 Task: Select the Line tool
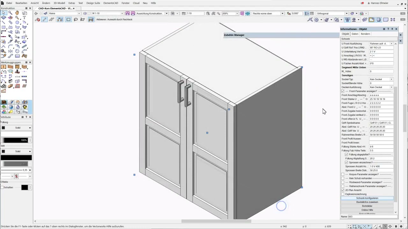4,22
